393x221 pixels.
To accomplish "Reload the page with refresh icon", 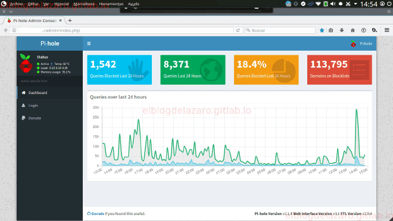I will 238,30.
